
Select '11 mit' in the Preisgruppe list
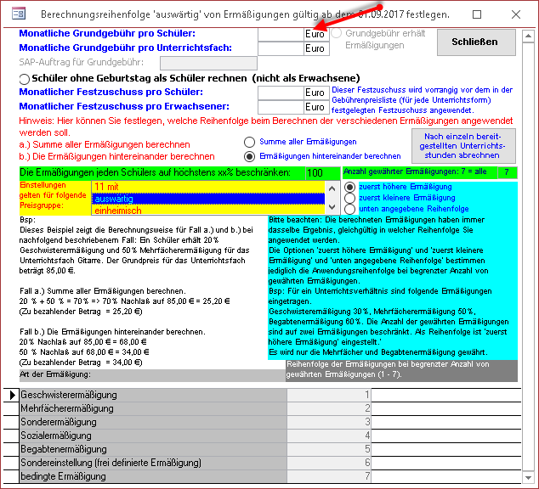pyautogui.click(x=208, y=187)
